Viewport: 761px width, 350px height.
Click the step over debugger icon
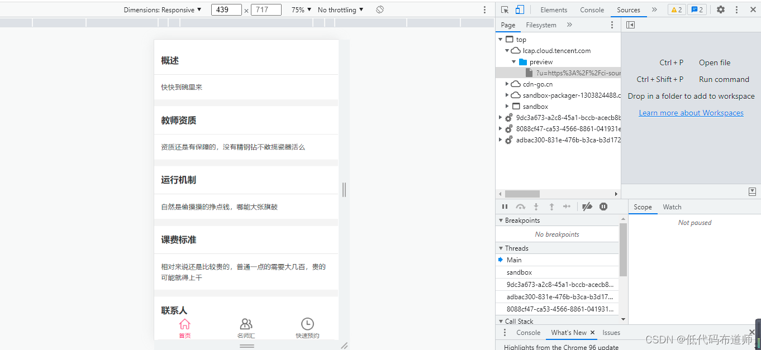[x=520, y=207]
